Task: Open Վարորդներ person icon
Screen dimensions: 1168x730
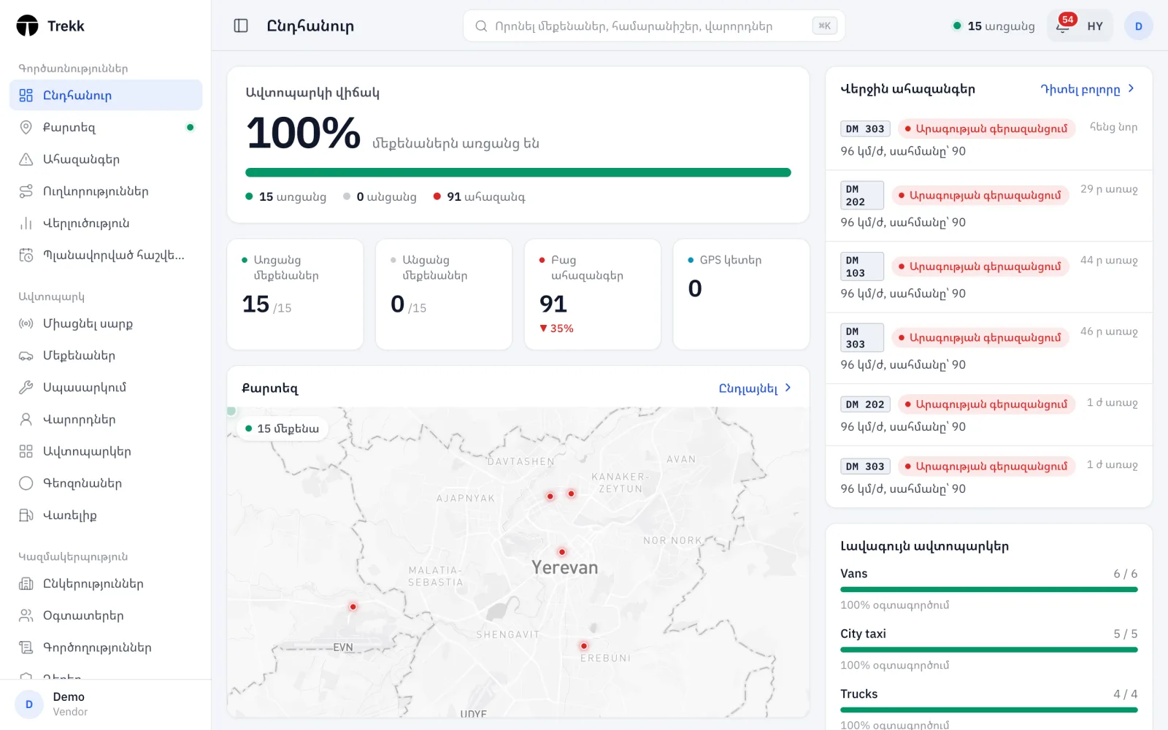Action: [x=26, y=419]
